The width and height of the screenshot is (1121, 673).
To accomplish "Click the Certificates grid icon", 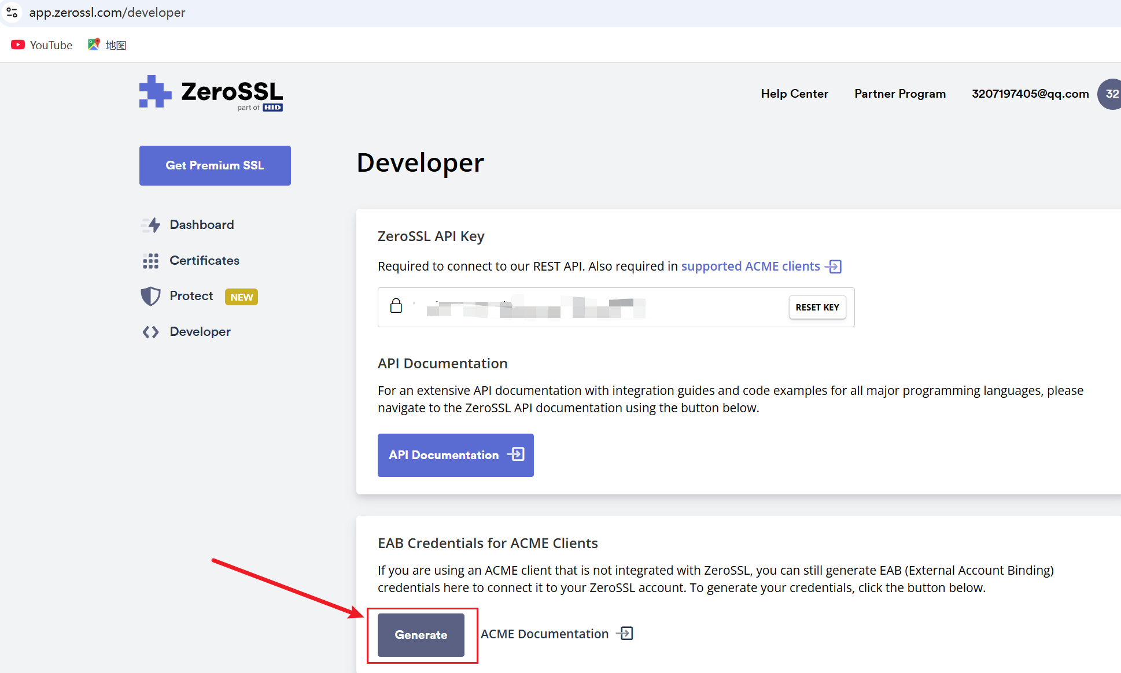I will click(150, 261).
